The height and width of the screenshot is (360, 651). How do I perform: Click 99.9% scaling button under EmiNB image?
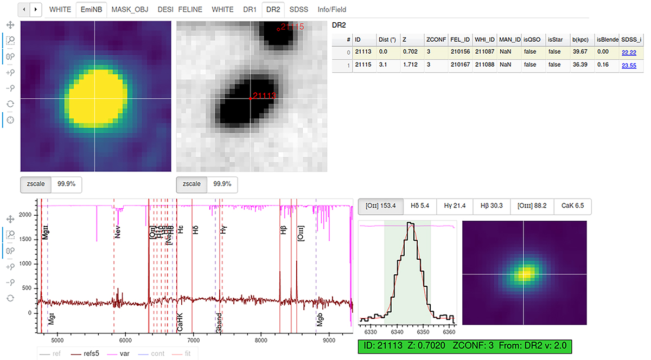[x=67, y=184]
